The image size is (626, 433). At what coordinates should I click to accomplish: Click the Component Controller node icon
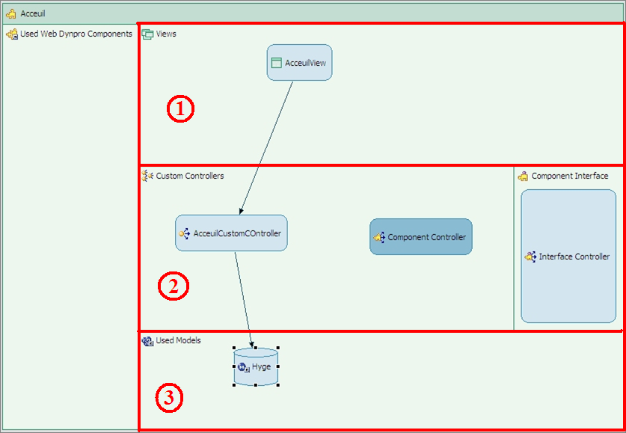[378, 238]
